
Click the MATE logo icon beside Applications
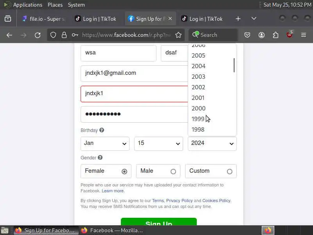point(7,5)
